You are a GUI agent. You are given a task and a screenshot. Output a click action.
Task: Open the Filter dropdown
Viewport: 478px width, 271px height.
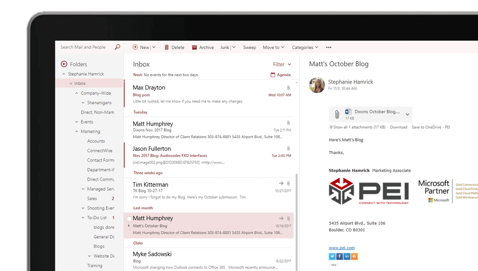point(282,64)
